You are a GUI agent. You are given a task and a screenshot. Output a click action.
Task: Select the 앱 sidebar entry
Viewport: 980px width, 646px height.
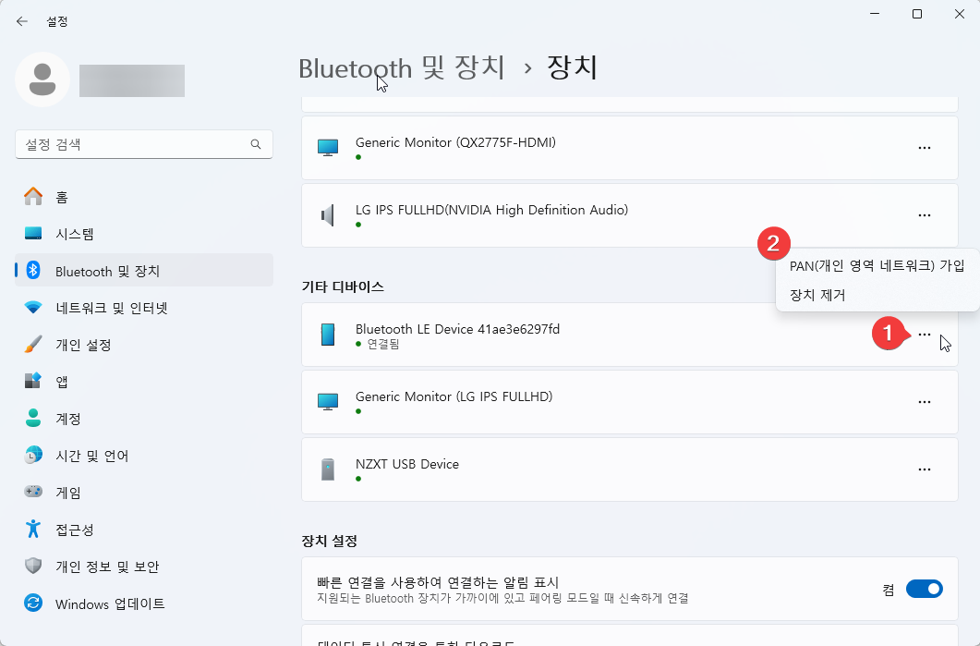pos(31,381)
